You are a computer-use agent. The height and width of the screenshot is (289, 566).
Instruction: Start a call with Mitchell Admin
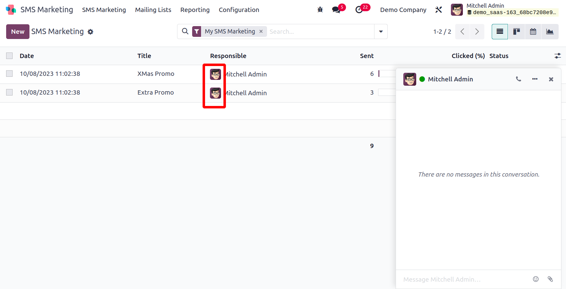coord(518,79)
